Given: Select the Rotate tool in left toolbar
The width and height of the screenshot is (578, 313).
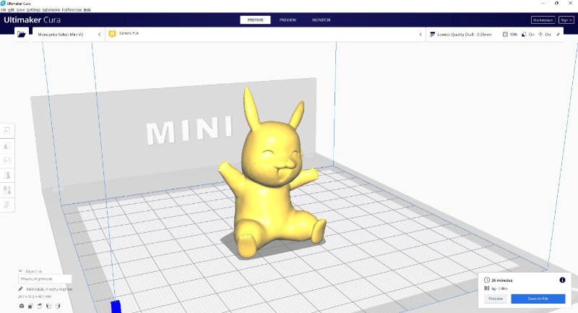Looking at the screenshot, I should (x=7, y=160).
